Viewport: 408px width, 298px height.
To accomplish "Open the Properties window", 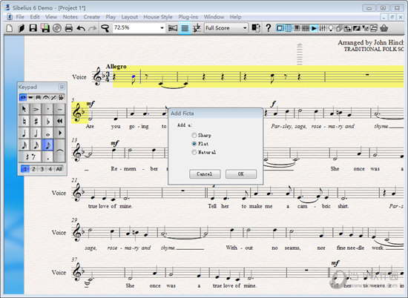I will pos(365,28).
